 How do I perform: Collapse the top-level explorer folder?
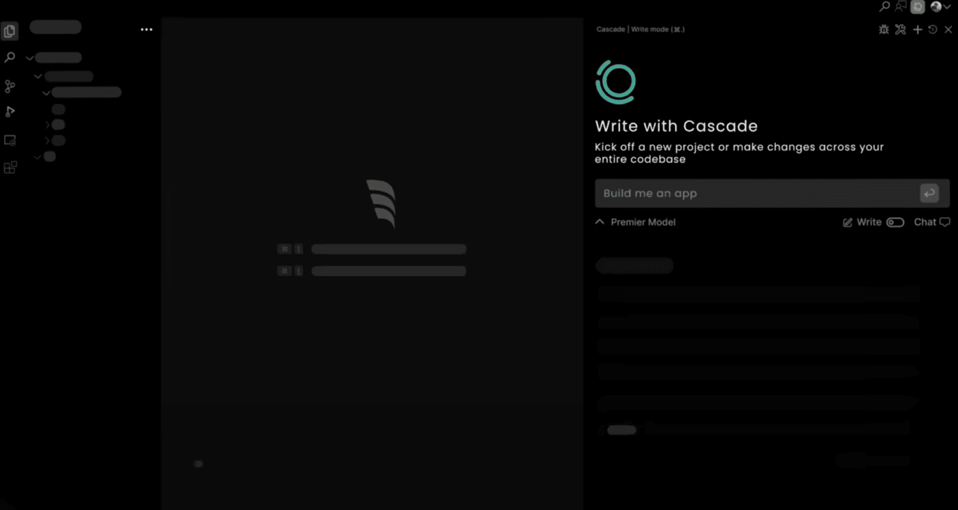29,58
